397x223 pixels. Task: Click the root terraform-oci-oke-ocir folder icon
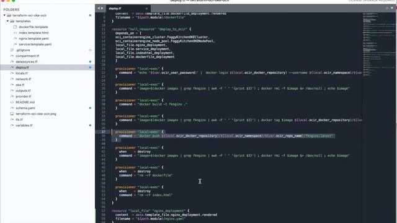coord(9,15)
